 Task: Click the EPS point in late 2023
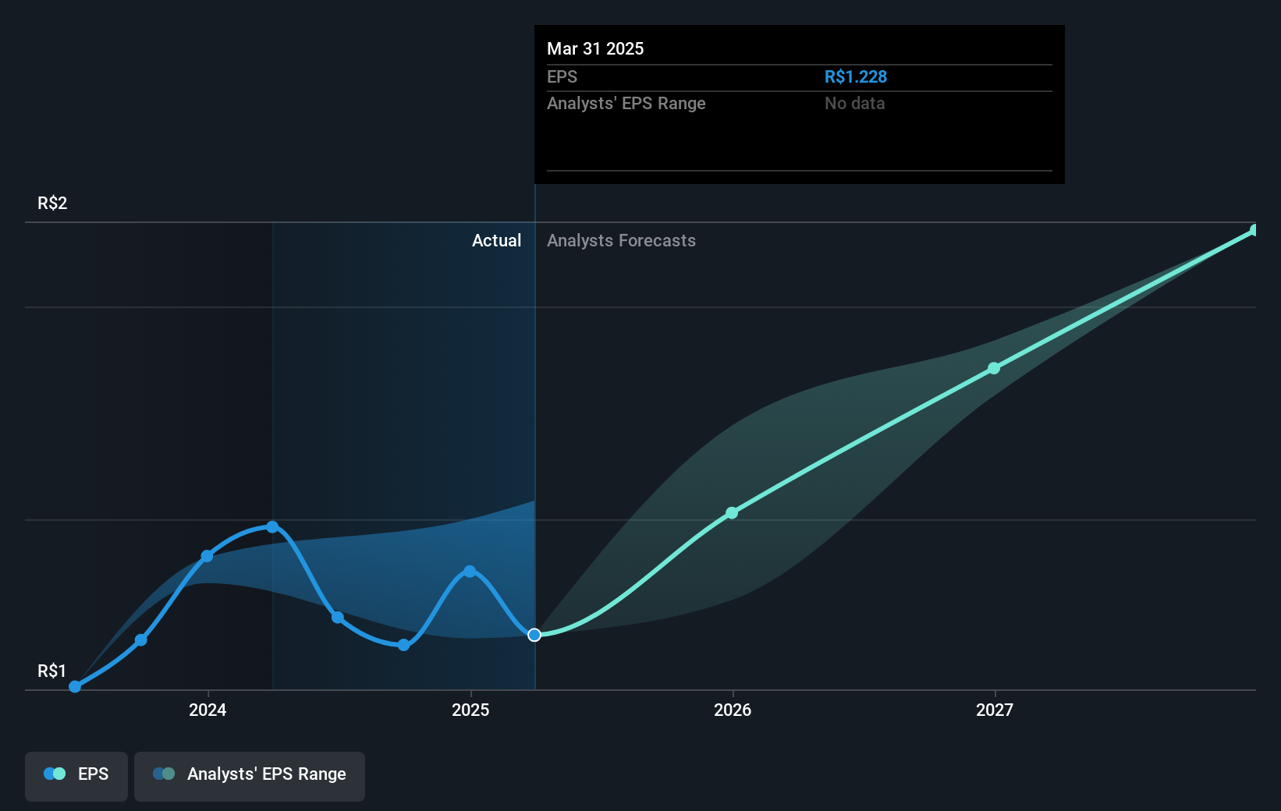[141, 640]
